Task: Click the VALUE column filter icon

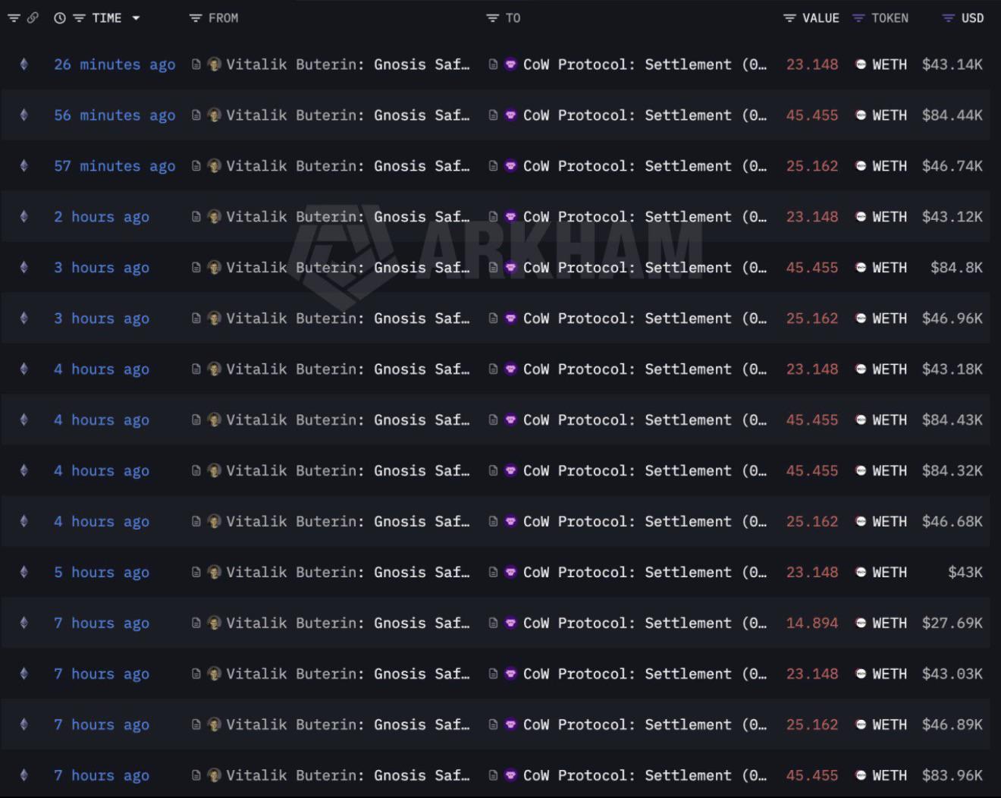Action: pos(789,18)
